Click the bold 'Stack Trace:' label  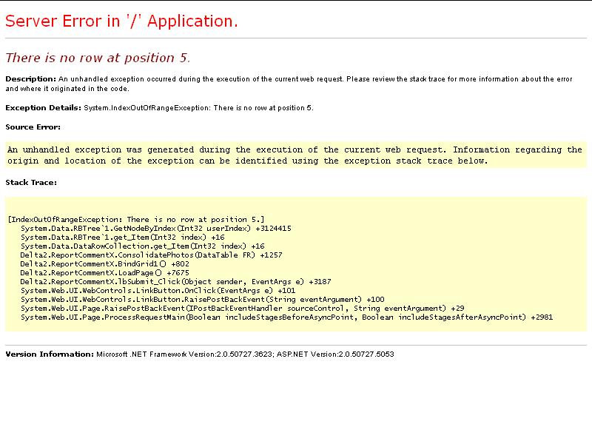[x=31, y=182]
